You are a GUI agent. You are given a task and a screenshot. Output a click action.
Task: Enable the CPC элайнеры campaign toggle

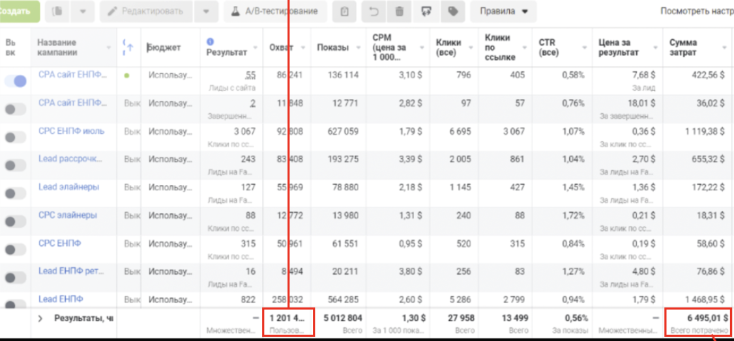(16, 221)
